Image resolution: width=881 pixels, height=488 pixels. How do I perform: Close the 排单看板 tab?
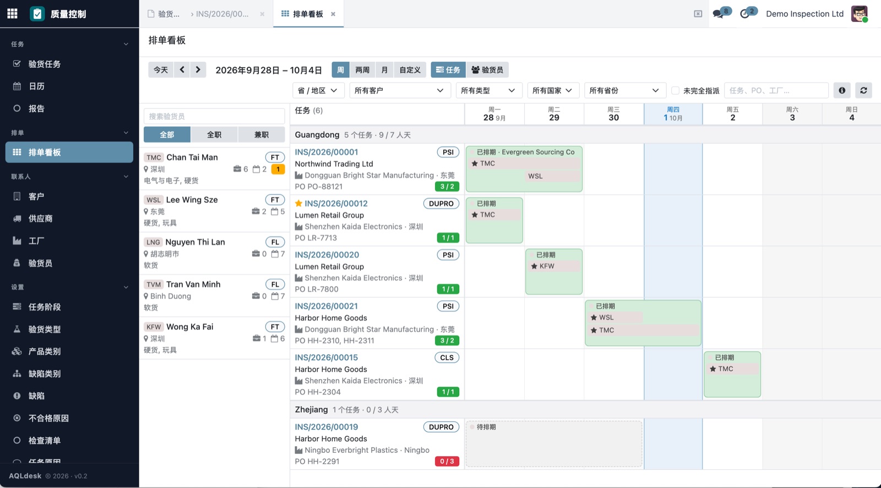coord(333,14)
